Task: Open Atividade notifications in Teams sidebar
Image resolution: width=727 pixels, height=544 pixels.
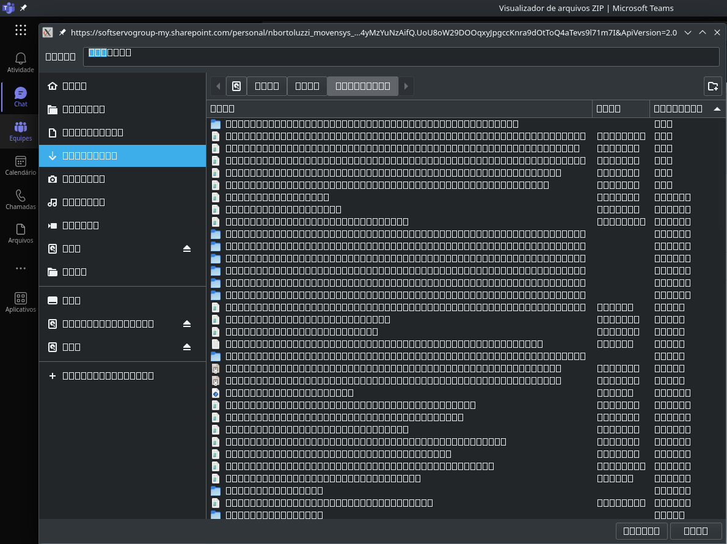Action: point(20,62)
